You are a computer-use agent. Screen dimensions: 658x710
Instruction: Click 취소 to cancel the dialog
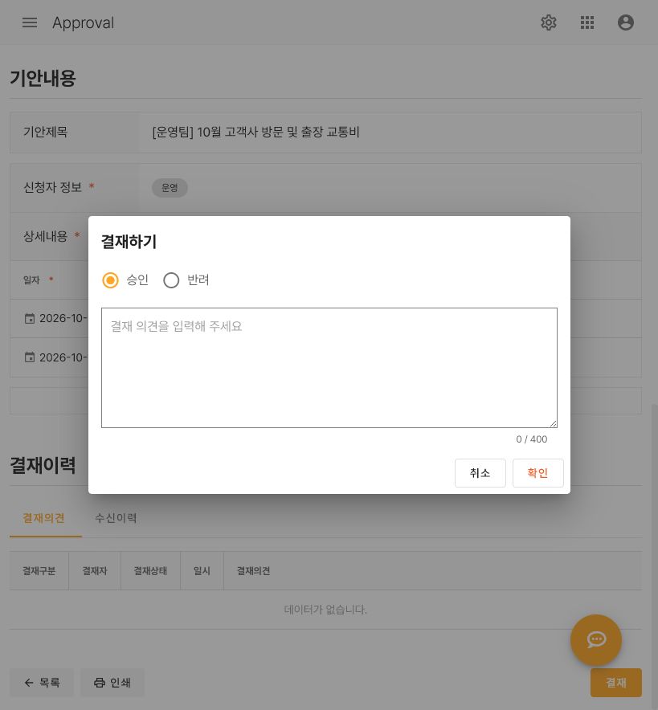[480, 473]
